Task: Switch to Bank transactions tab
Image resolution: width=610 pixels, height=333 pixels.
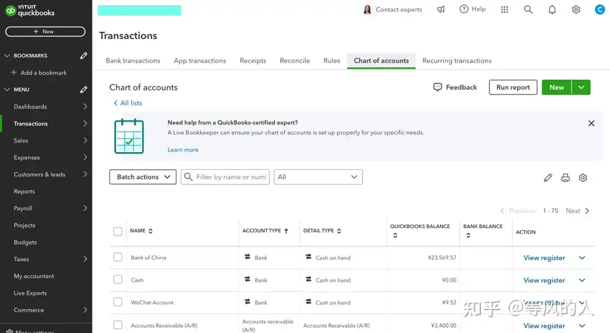Action: tap(133, 60)
